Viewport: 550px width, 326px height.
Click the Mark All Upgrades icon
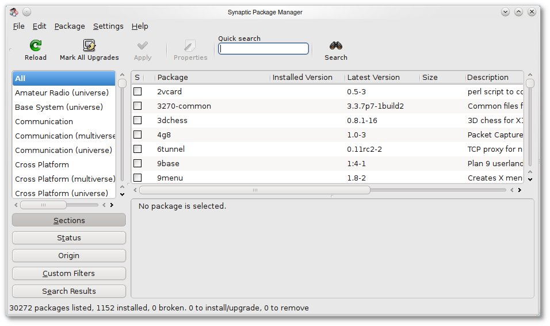pos(89,45)
